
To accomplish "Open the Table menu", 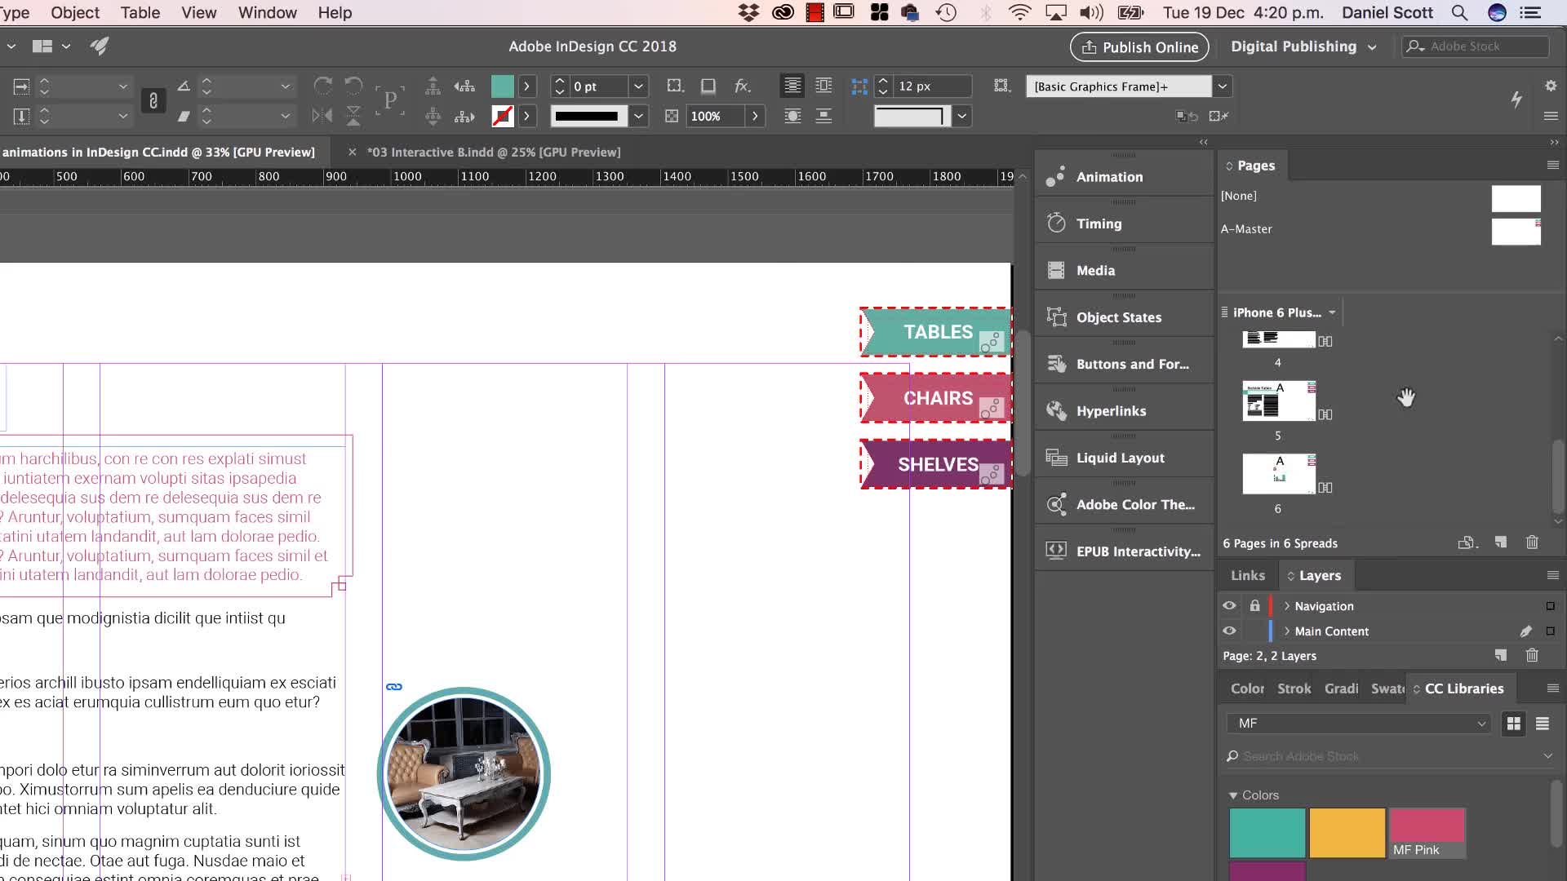I will pos(140,13).
